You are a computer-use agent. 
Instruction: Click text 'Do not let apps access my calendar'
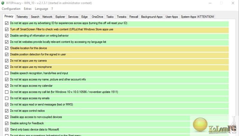(31, 86)
